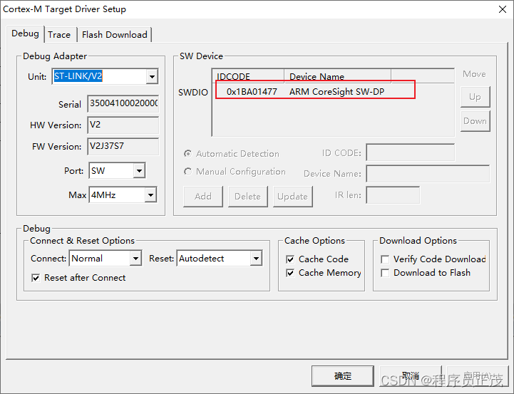
Task: Click the IDCODE column header
Action: click(x=248, y=76)
